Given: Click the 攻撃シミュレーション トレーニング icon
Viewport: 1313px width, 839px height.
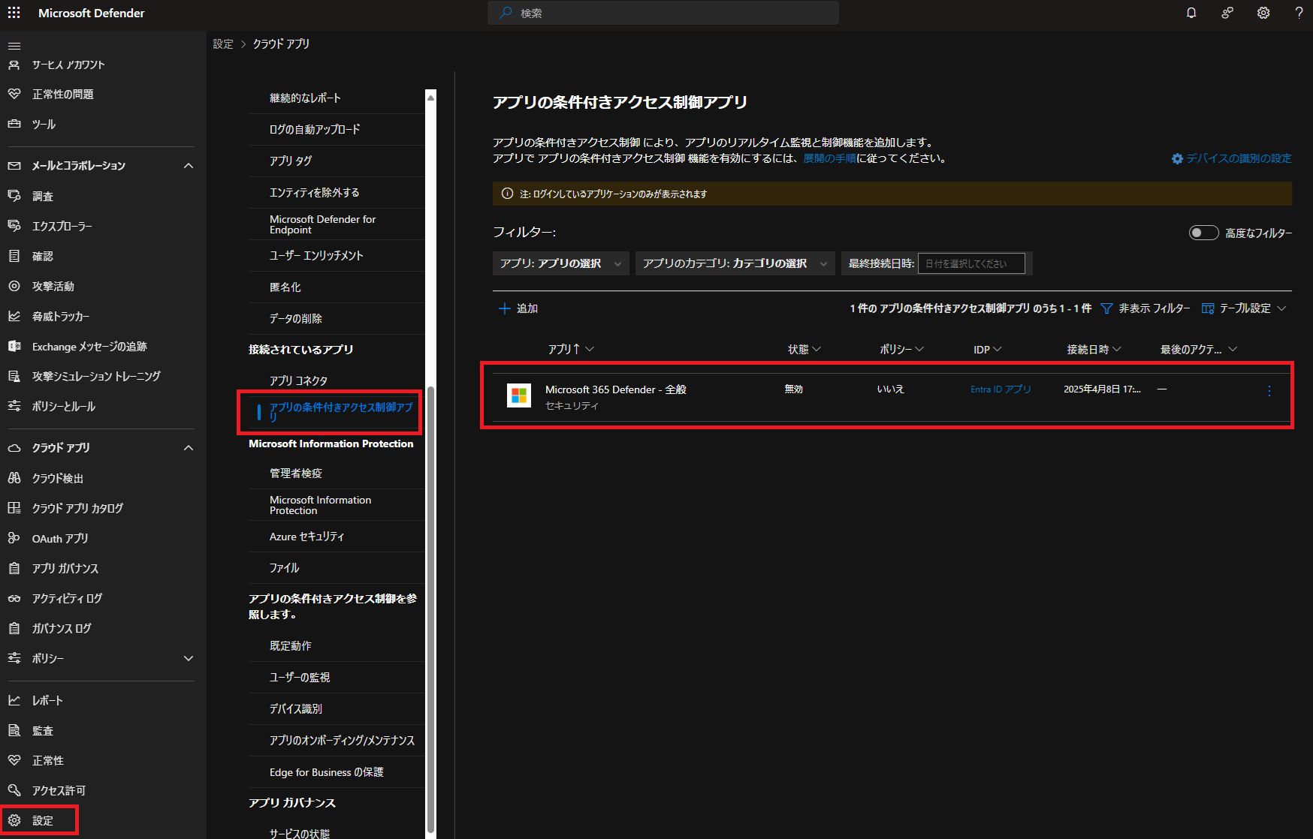Looking at the screenshot, I should tap(14, 376).
